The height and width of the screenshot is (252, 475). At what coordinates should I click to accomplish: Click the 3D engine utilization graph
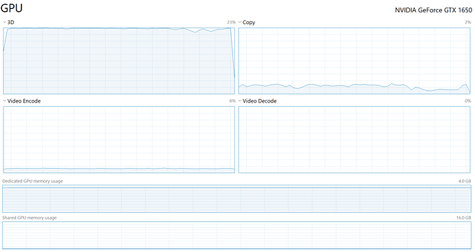tap(119, 61)
